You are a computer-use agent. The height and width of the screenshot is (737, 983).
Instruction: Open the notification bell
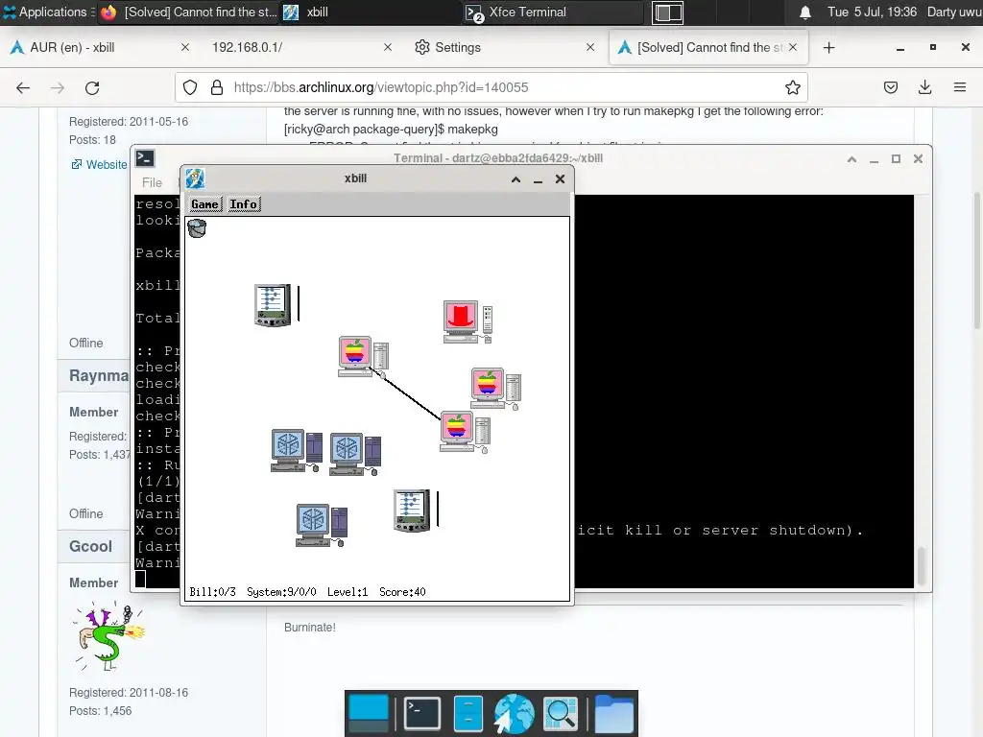point(805,12)
